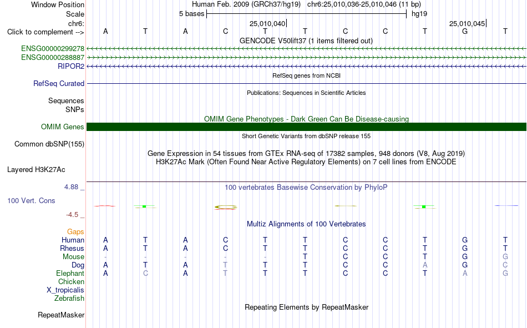Image resolution: width=527 pixels, height=328 pixels.
Task: Click the G base in the Dog row
Action: 465,265
